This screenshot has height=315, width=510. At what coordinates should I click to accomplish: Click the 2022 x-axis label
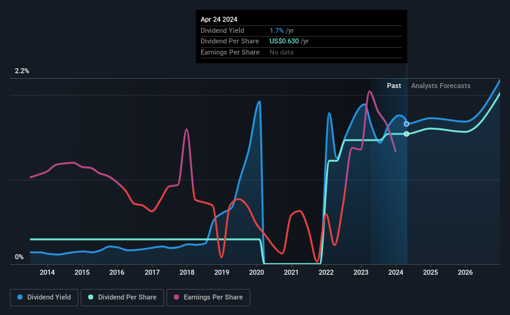pos(326,272)
